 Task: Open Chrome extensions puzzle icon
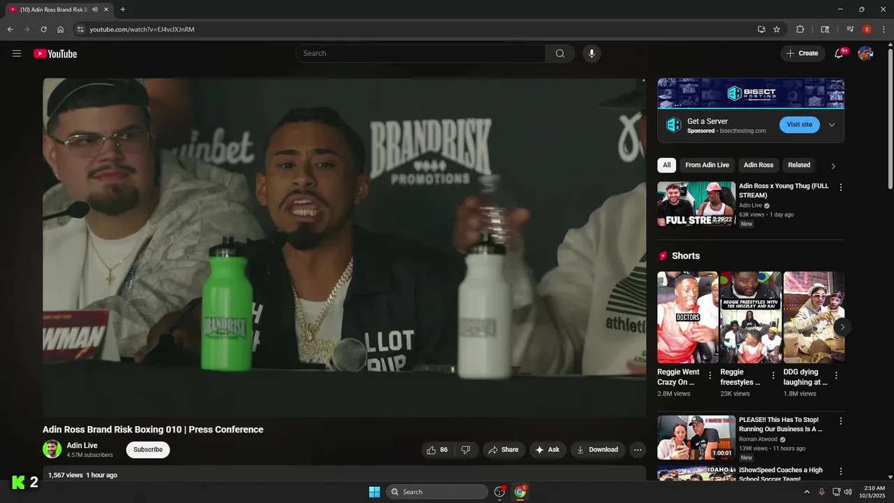click(800, 29)
